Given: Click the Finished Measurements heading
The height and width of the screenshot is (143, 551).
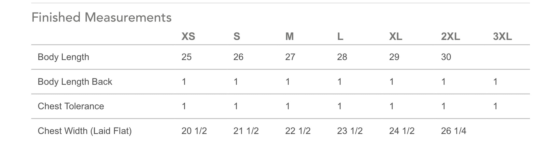Looking at the screenshot, I should coord(101,18).
